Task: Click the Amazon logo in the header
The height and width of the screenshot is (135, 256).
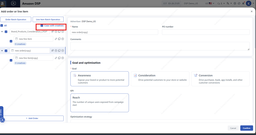Action: tap(2, 4)
